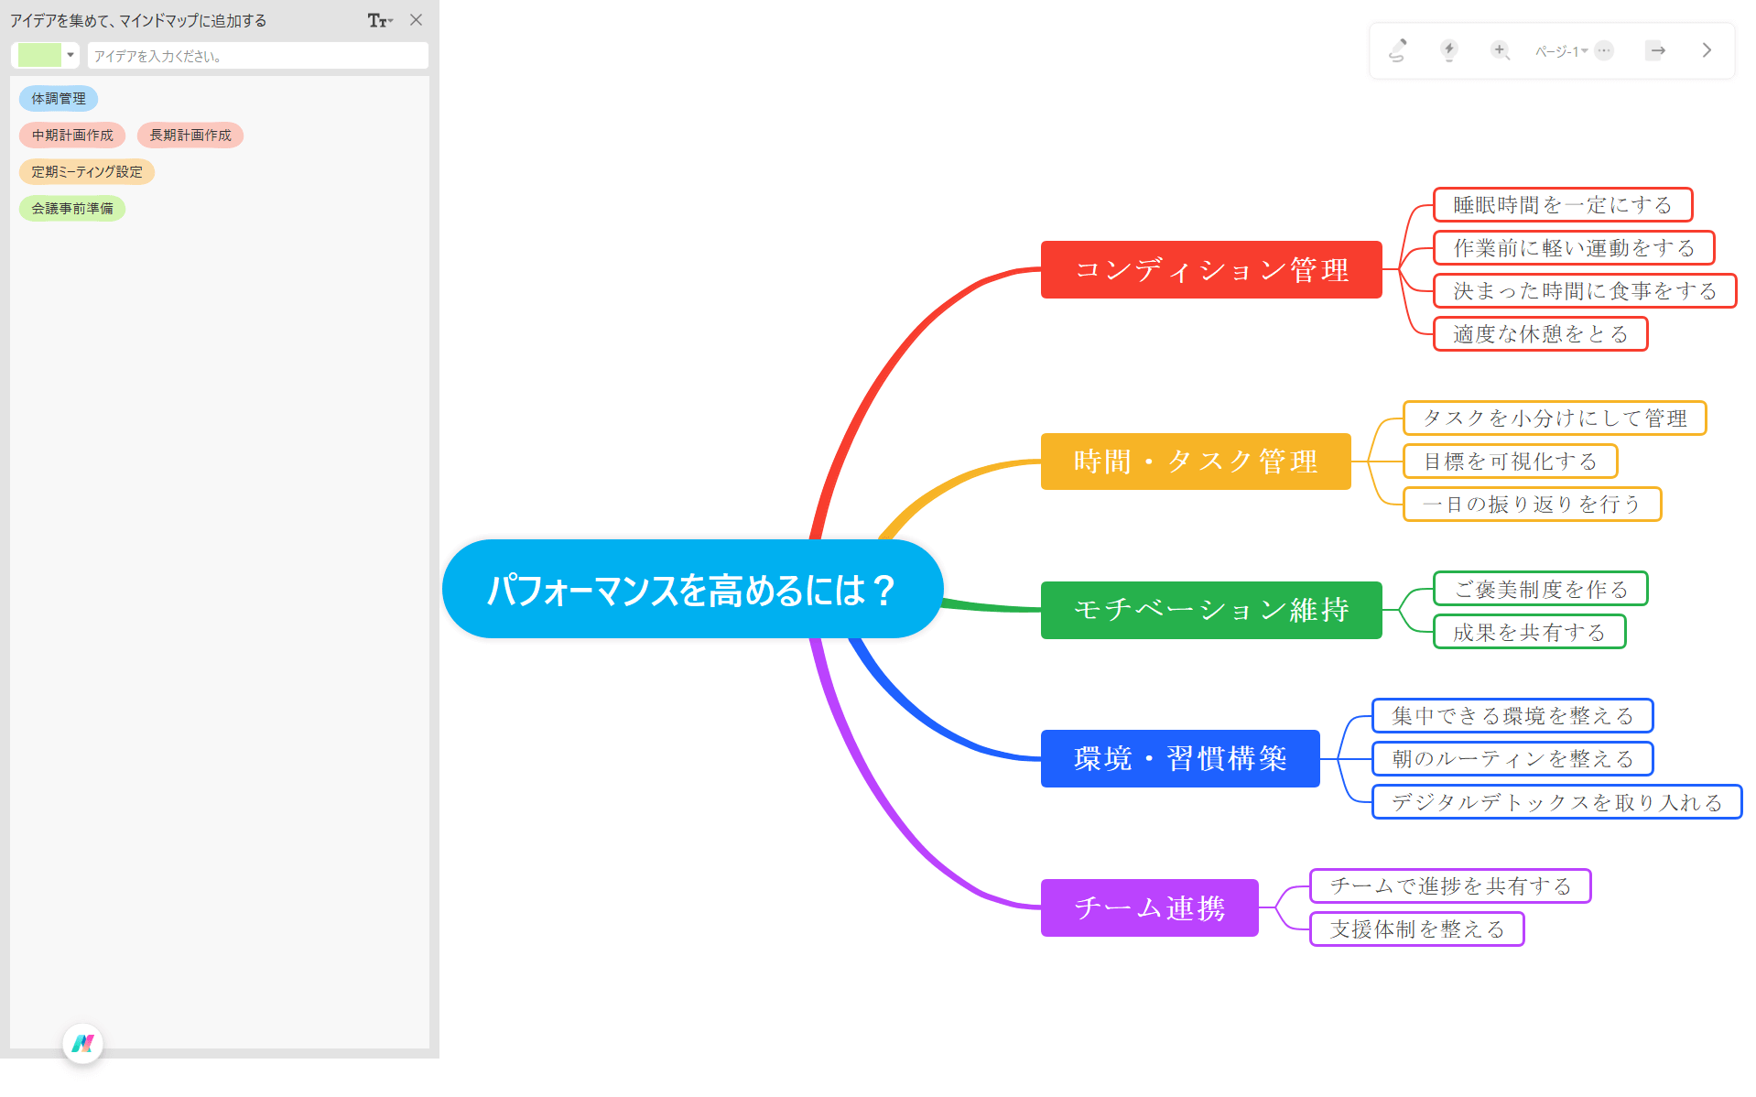The width and height of the screenshot is (1756, 1097).
Task: Click the Tt text style icon on the panel
Action: [374, 20]
